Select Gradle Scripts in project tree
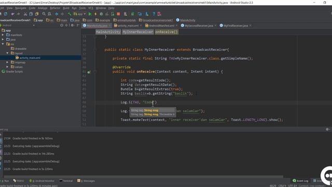 tap(14, 72)
